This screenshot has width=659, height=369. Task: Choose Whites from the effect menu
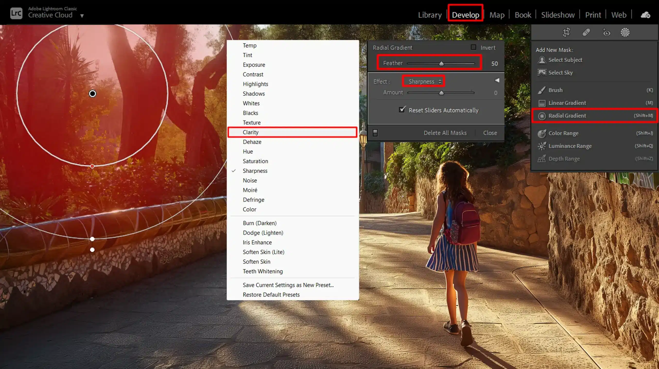[293, 103]
